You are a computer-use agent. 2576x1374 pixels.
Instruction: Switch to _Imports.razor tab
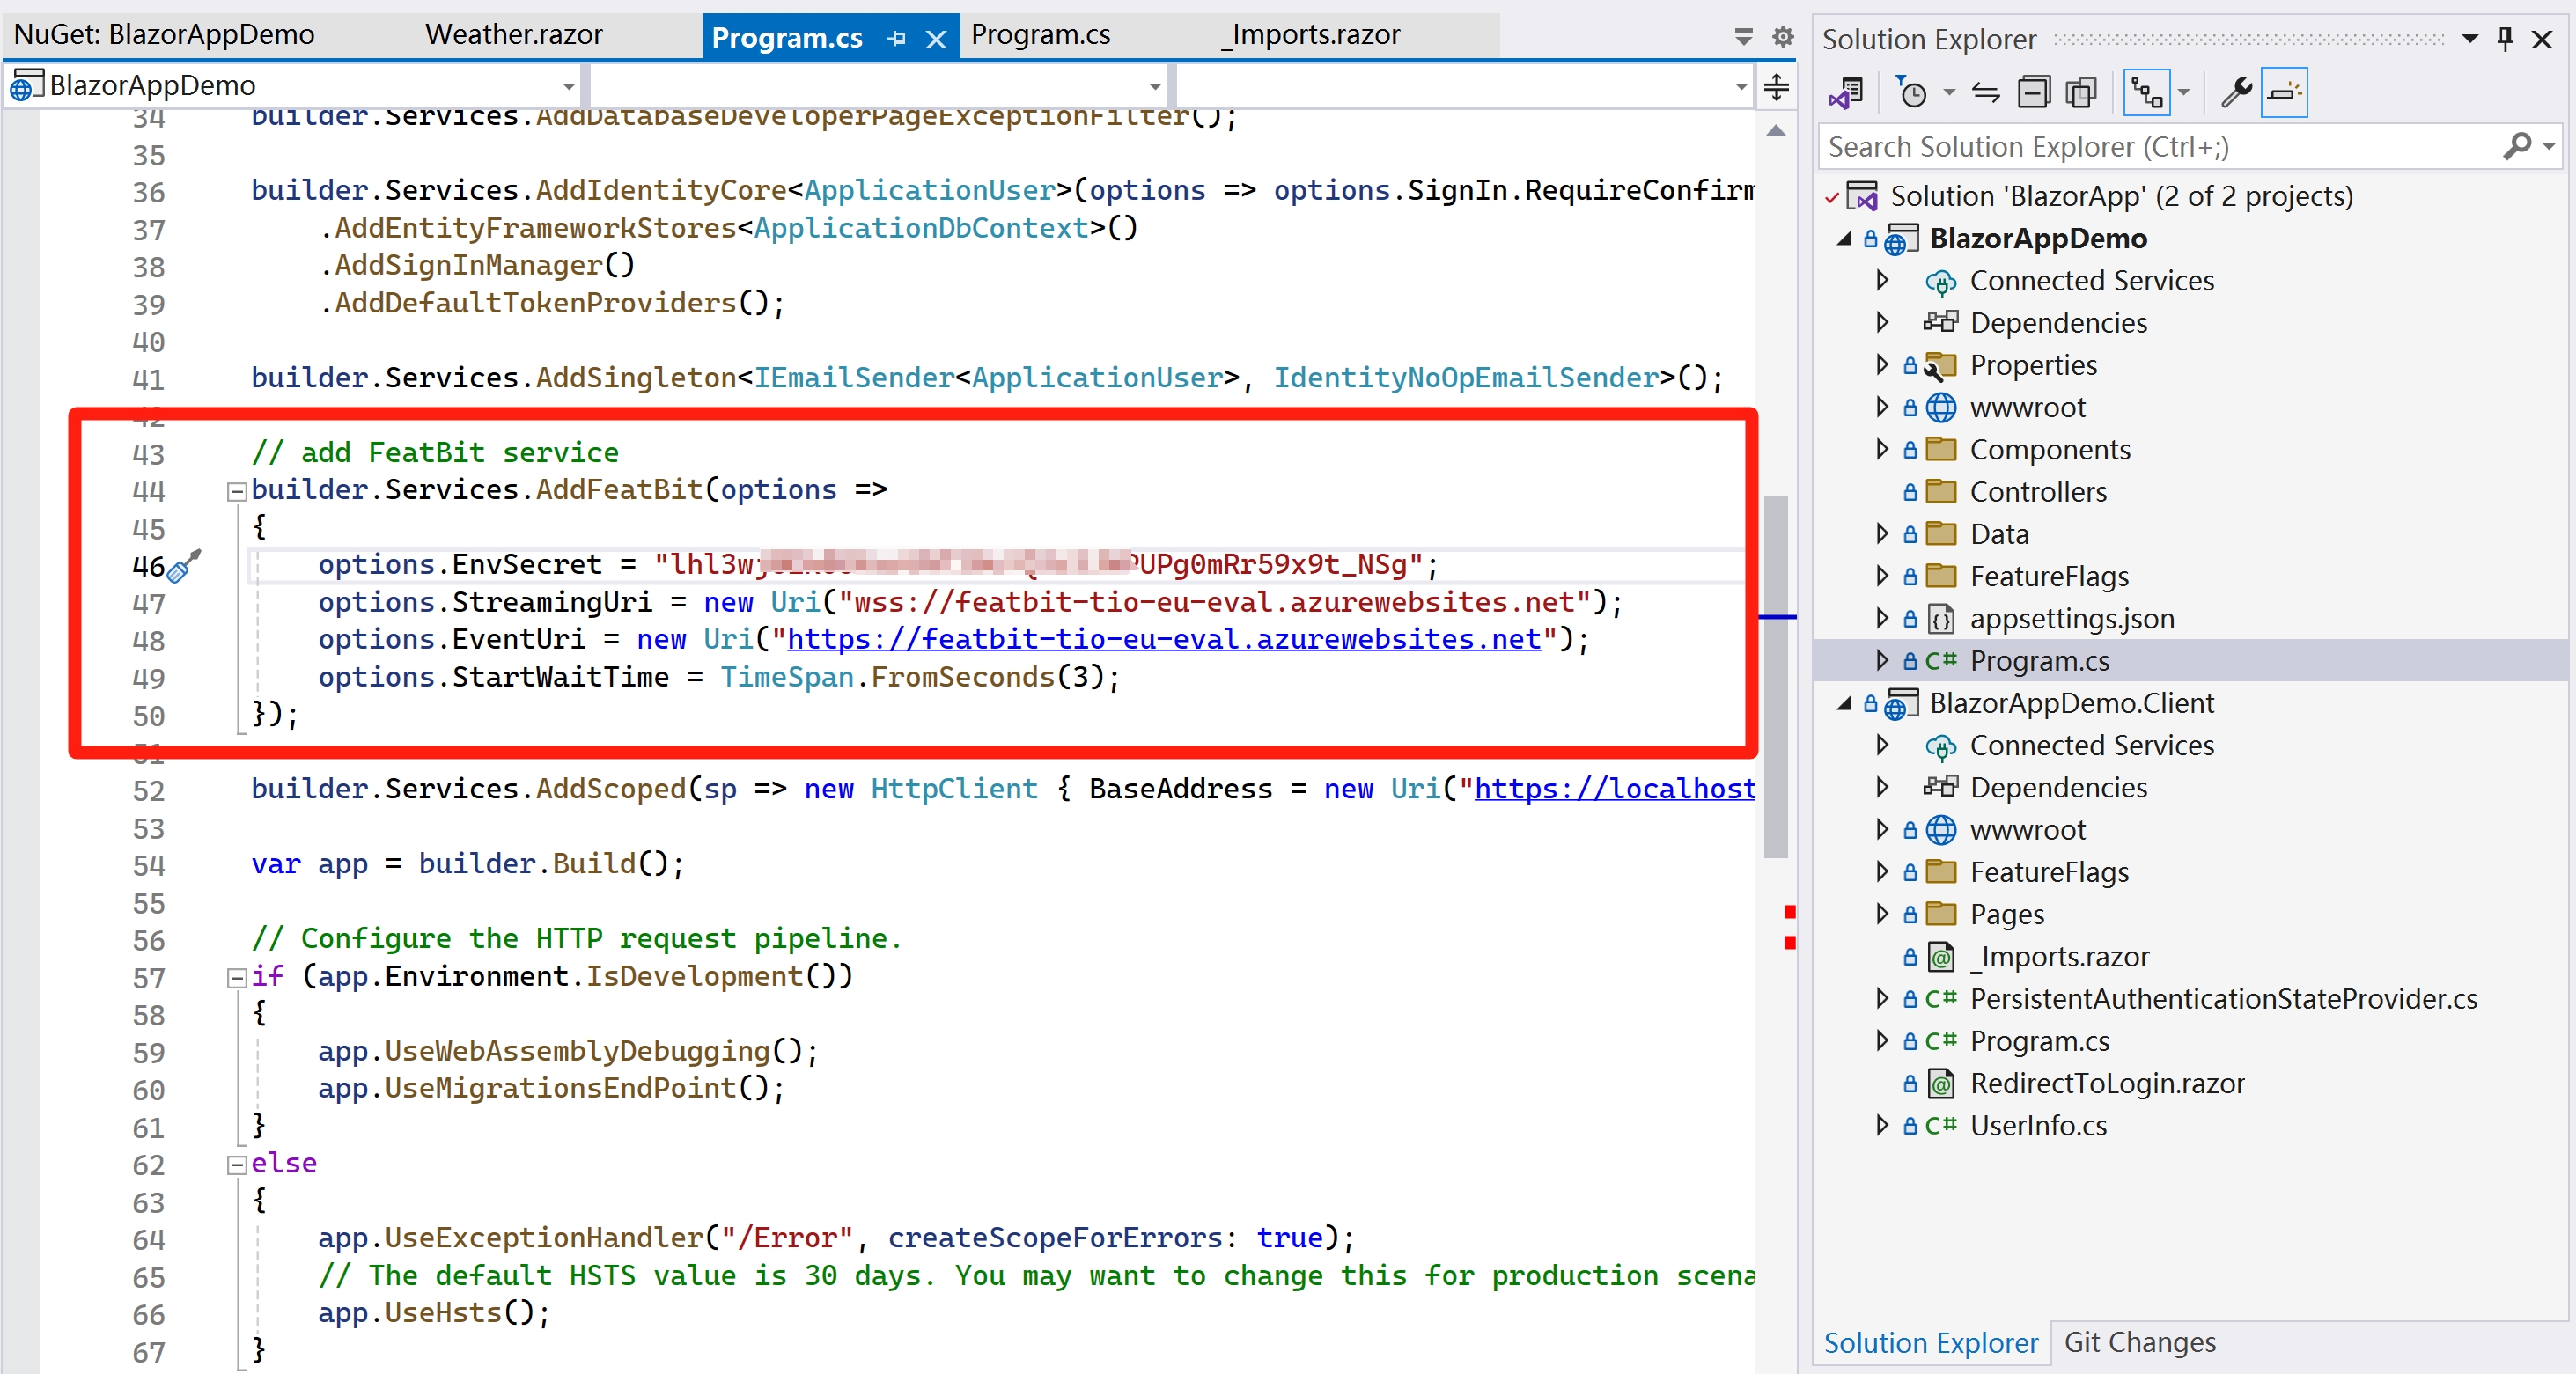pyautogui.click(x=1311, y=35)
